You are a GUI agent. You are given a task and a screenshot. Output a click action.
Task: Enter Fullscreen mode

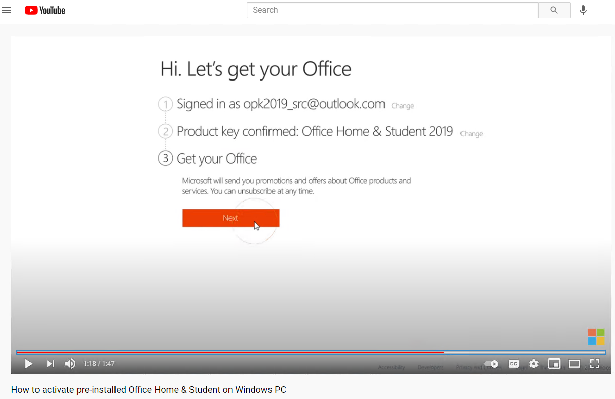pos(595,364)
